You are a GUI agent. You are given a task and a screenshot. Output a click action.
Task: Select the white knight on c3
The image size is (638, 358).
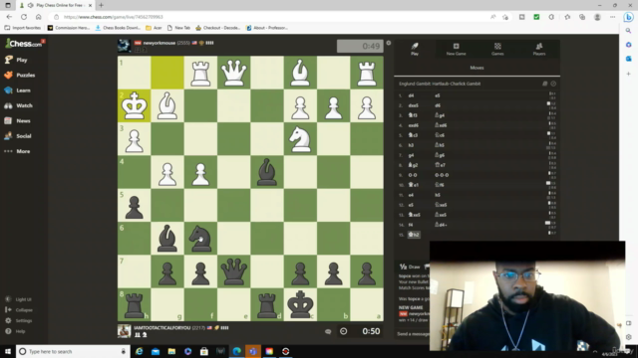tap(300, 139)
